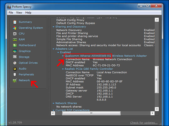View Motherboard details

[x=27, y=45]
